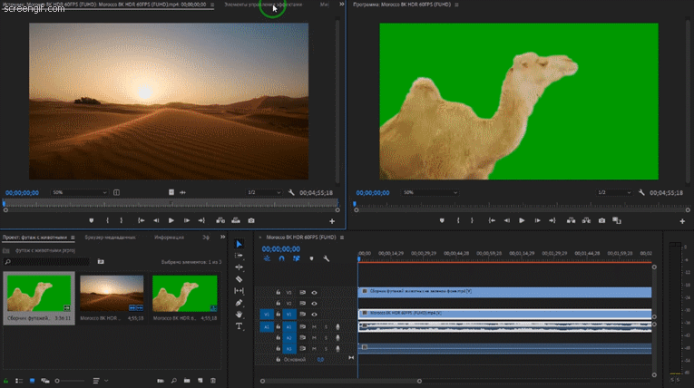The height and width of the screenshot is (388, 694).
Task: Solo audio track A2
Action: (327, 338)
